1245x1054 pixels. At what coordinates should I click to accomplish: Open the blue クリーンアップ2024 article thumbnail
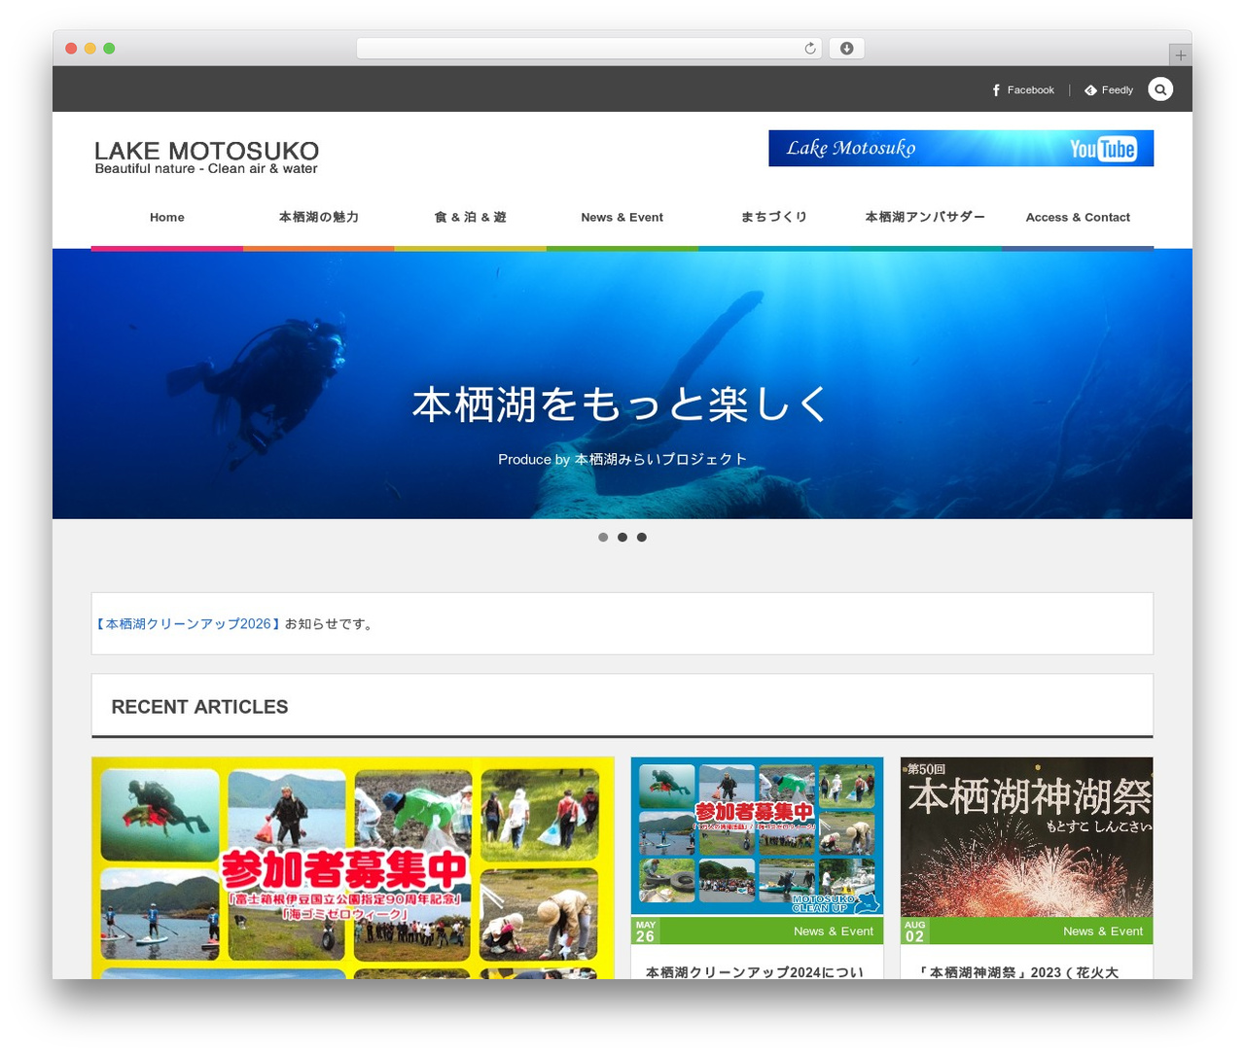[x=757, y=836]
